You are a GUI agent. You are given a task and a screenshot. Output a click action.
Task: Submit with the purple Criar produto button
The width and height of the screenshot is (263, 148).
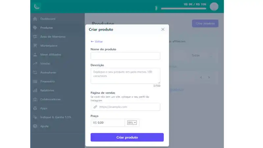[x=127, y=137]
